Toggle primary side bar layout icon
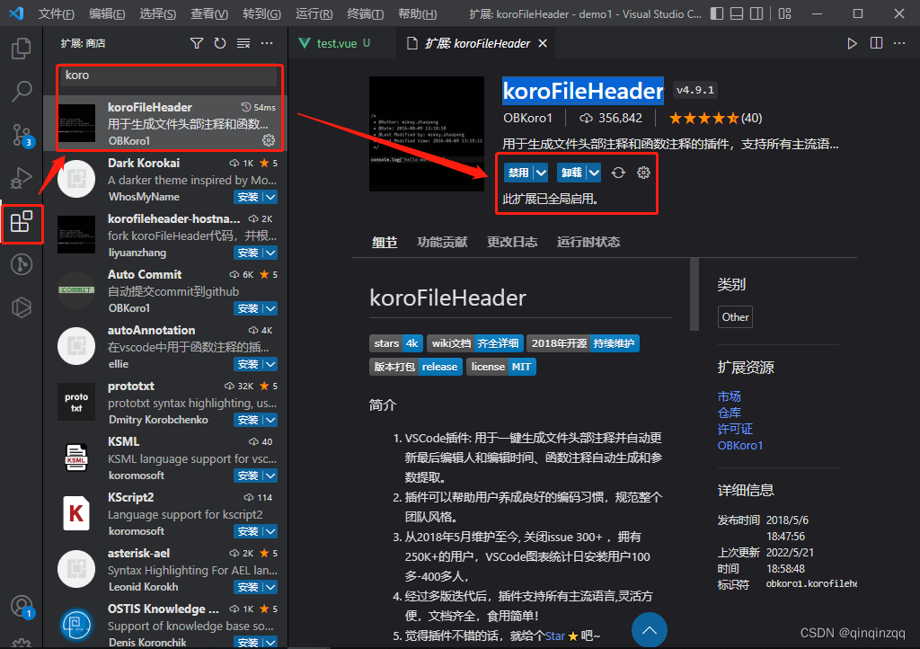Screen dimensions: 920x649 click(717, 13)
